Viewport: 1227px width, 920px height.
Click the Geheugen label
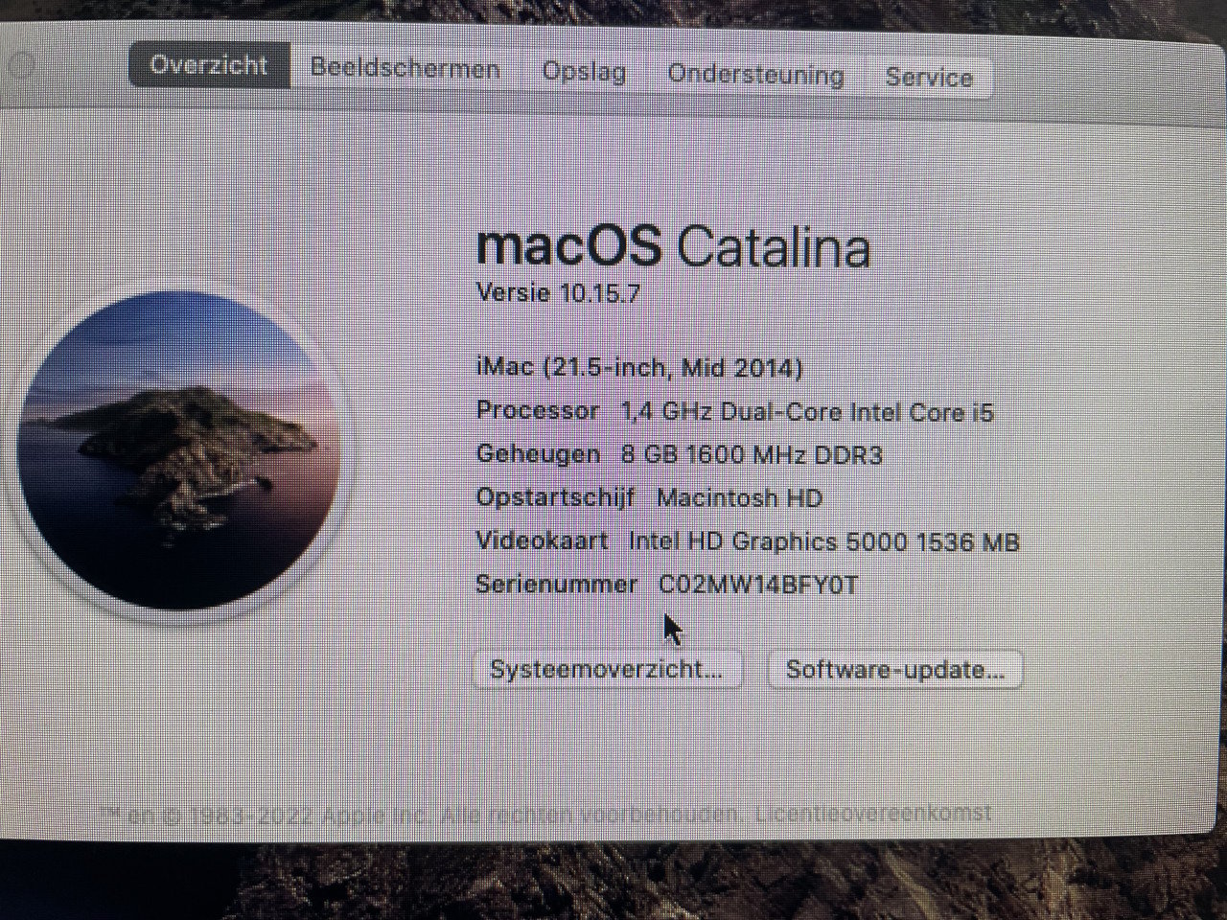[x=538, y=454]
